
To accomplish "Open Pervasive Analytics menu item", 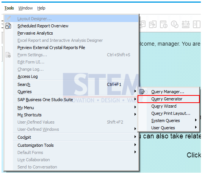I will 35,33.
